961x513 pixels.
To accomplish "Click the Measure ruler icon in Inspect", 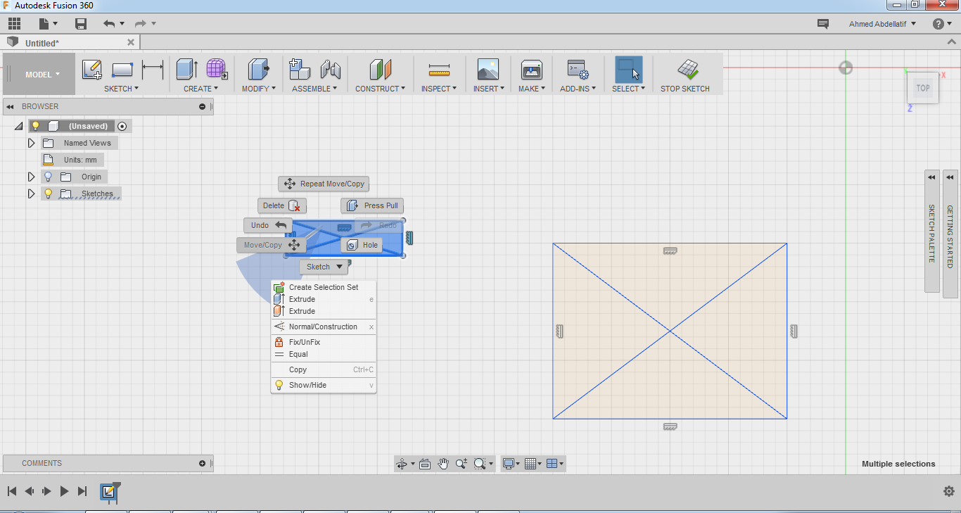I will [x=439, y=70].
